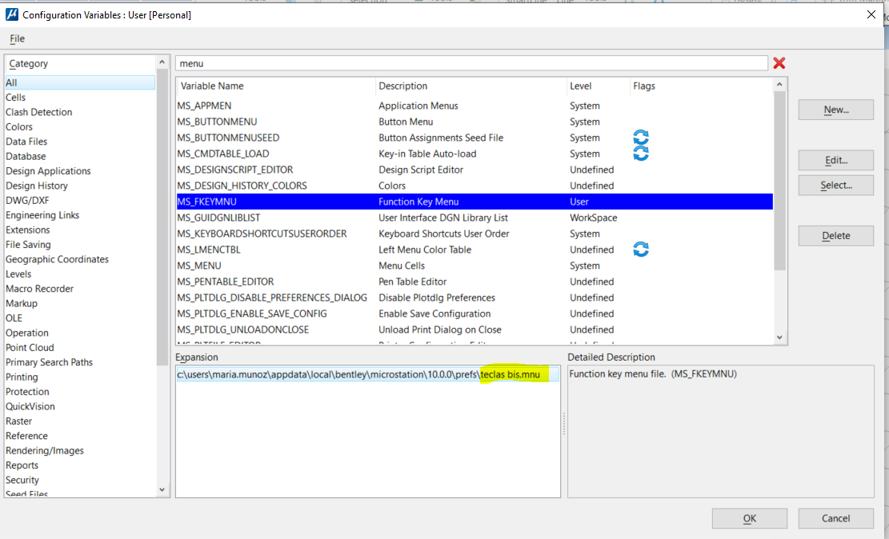This screenshot has width=889, height=539.
Task: Click the Expansion path field
Action: click(367, 374)
